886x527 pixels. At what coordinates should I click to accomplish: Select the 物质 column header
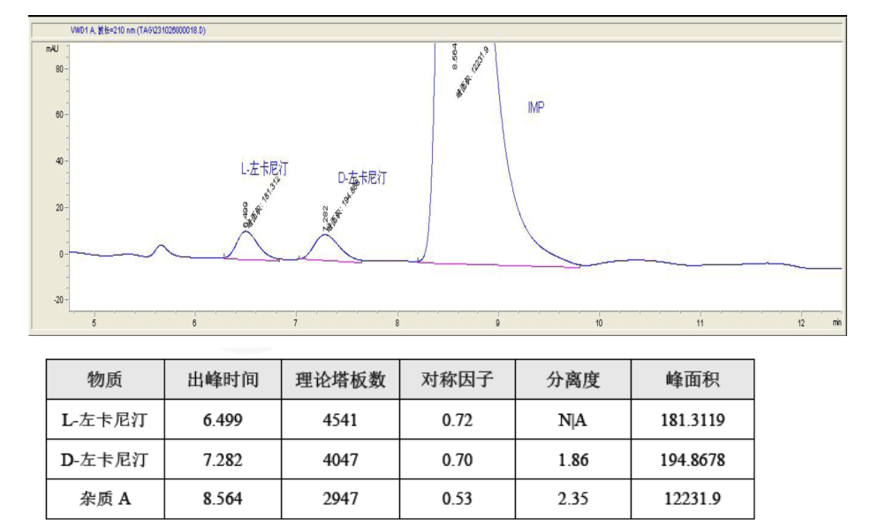coord(105,379)
